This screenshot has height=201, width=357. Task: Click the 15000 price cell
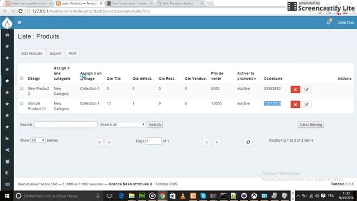(x=216, y=103)
